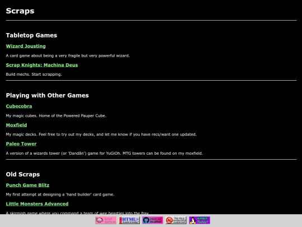Click the HTML Learn it today badge

click(129, 220)
